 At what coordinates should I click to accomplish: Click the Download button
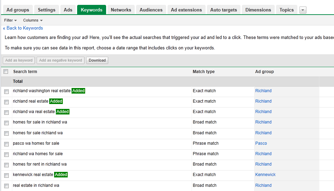coord(97,60)
